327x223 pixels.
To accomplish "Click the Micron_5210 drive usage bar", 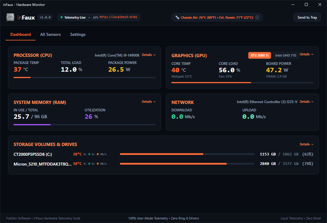I will (x=187, y=164).
